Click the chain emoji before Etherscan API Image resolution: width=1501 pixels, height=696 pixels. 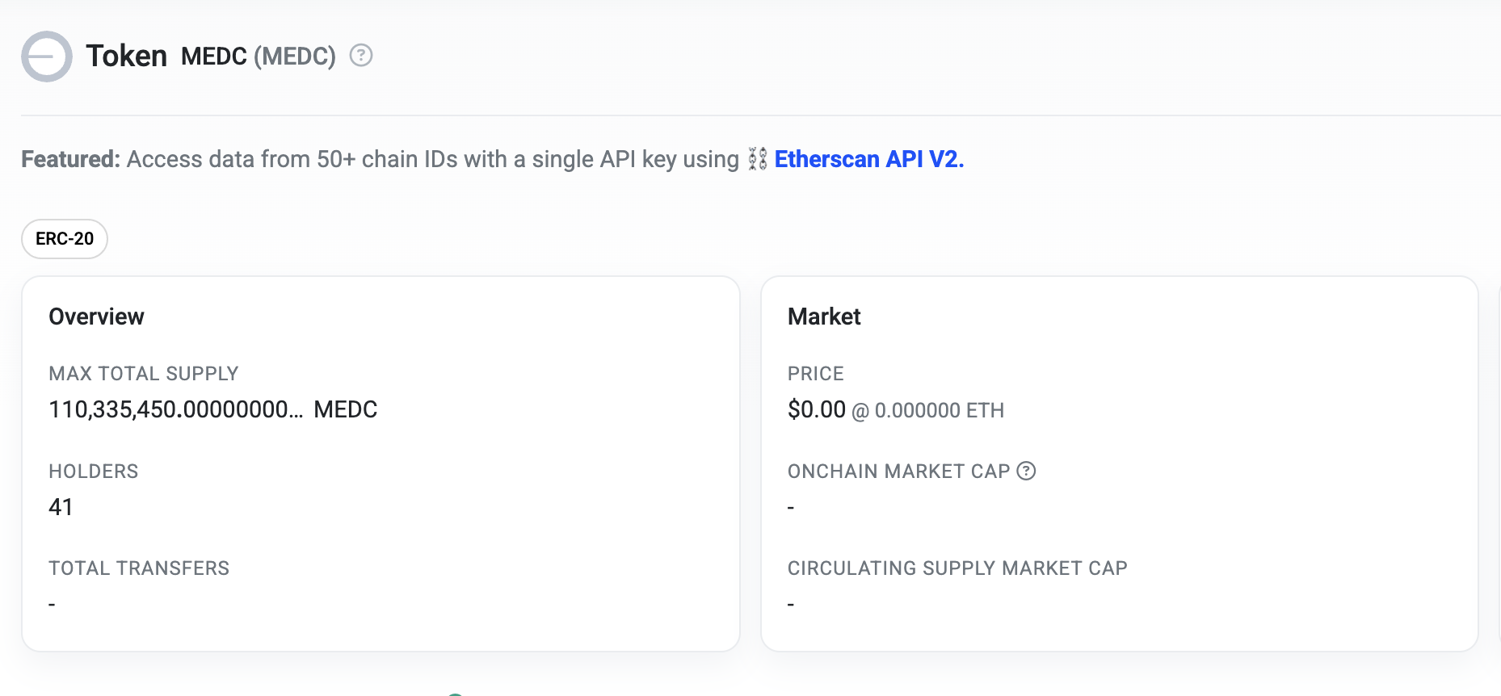pyautogui.click(x=757, y=159)
